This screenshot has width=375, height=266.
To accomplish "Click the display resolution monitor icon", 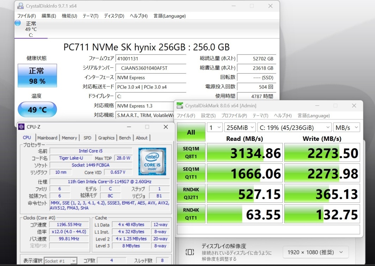I will (190, 252).
